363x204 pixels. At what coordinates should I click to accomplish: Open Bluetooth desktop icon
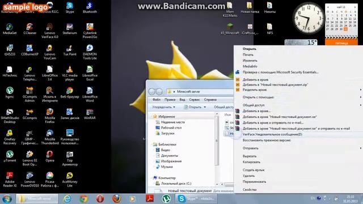coord(90,7)
